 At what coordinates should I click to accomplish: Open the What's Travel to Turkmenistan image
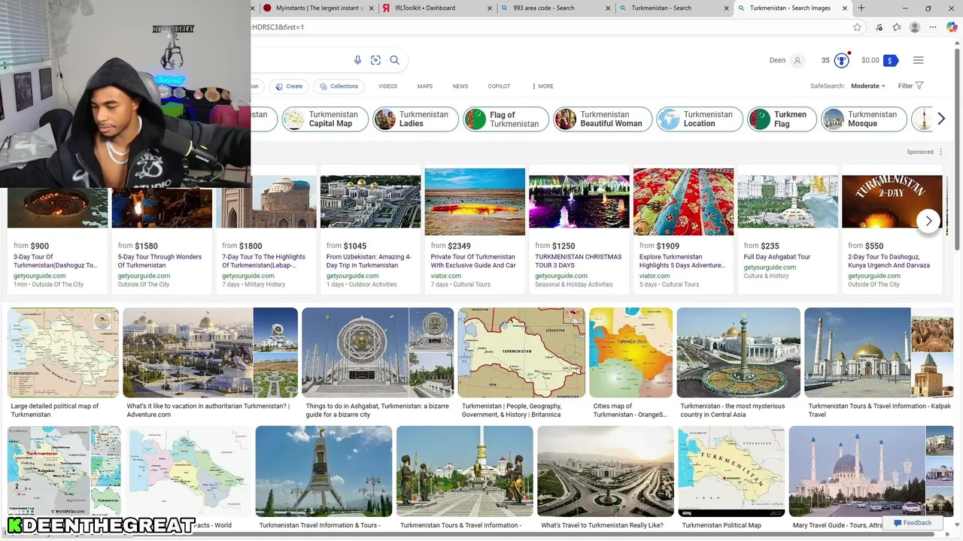[x=606, y=471]
